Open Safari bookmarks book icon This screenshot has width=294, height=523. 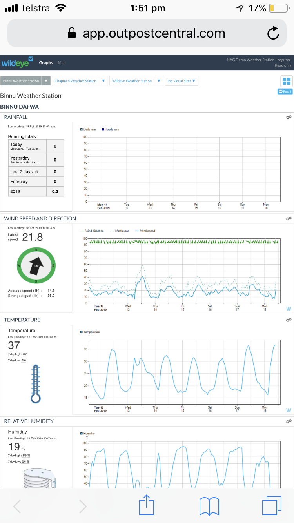point(209,506)
